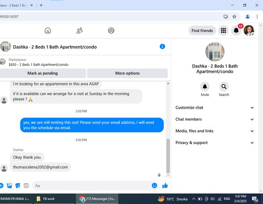Click the chat scrollbar thumb
The height and width of the screenshot is (204, 263).
[168, 156]
